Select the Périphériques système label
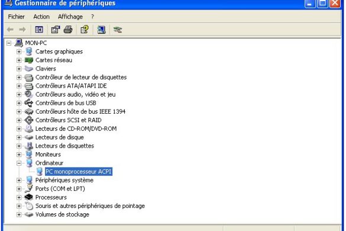 64,180
